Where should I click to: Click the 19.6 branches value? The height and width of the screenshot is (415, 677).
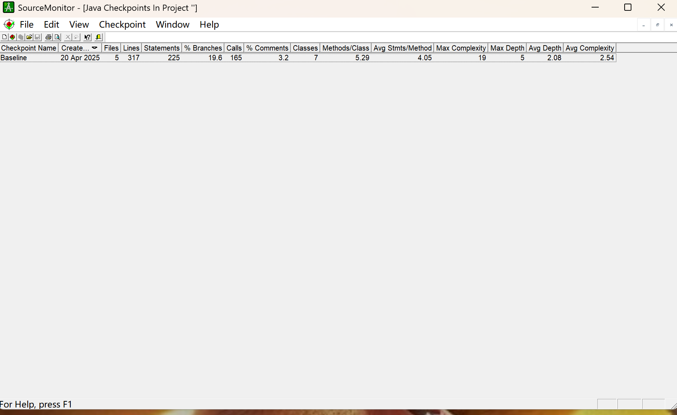(215, 58)
